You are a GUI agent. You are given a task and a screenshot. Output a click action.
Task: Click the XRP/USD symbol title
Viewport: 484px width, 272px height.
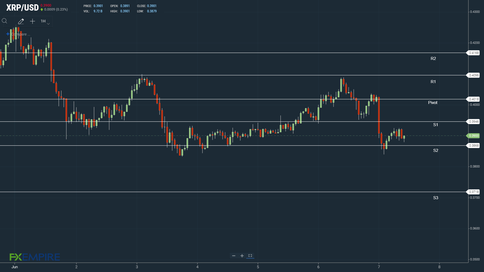(22, 8)
